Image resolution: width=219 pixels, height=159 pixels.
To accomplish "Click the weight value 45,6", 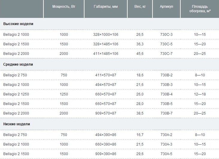I will (140, 54).
